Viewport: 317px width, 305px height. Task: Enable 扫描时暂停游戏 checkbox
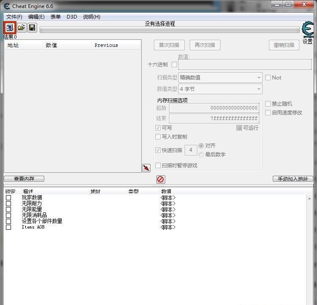pyautogui.click(x=158, y=165)
